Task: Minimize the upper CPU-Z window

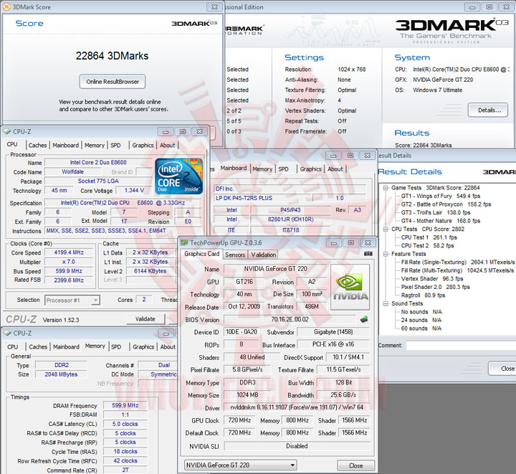Action: (x=166, y=132)
